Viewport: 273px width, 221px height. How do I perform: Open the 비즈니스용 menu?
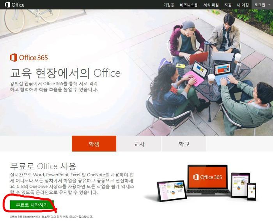pos(189,5)
